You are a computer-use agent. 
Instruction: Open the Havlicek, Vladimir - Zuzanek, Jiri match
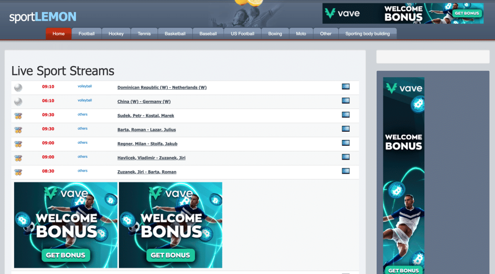click(x=151, y=158)
